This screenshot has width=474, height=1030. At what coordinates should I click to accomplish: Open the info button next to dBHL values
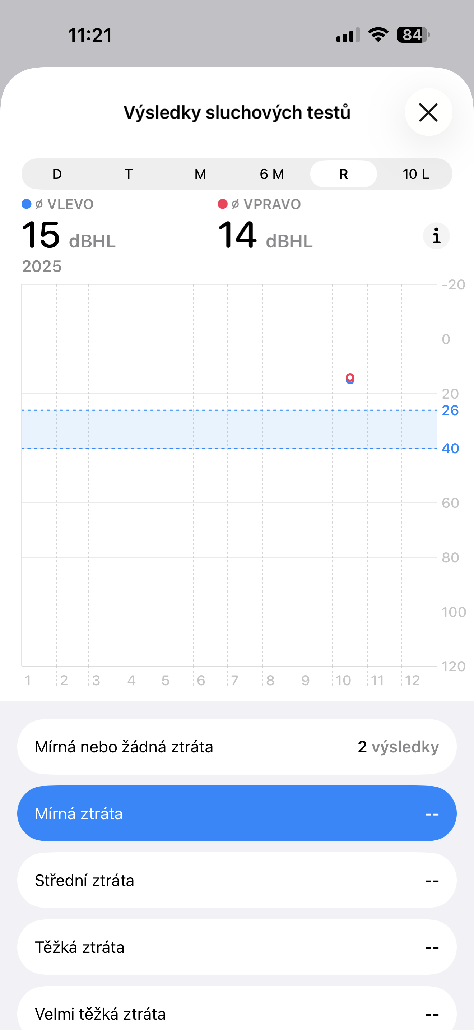tap(436, 236)
